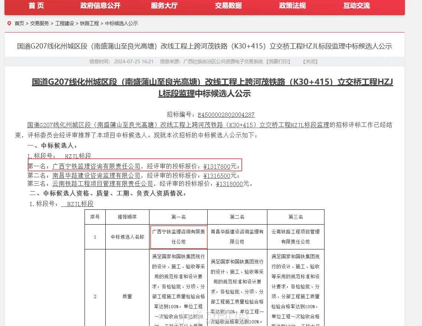Go to 交易服务 breadcrumb link
Viewport: 422px width, 326px height.
point(40,24)
